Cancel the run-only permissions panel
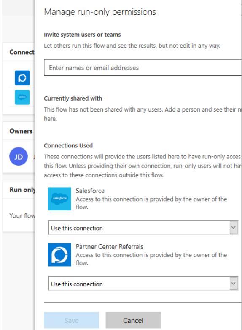Viewport: 242px width, 330px height. [x=133, y=320]
